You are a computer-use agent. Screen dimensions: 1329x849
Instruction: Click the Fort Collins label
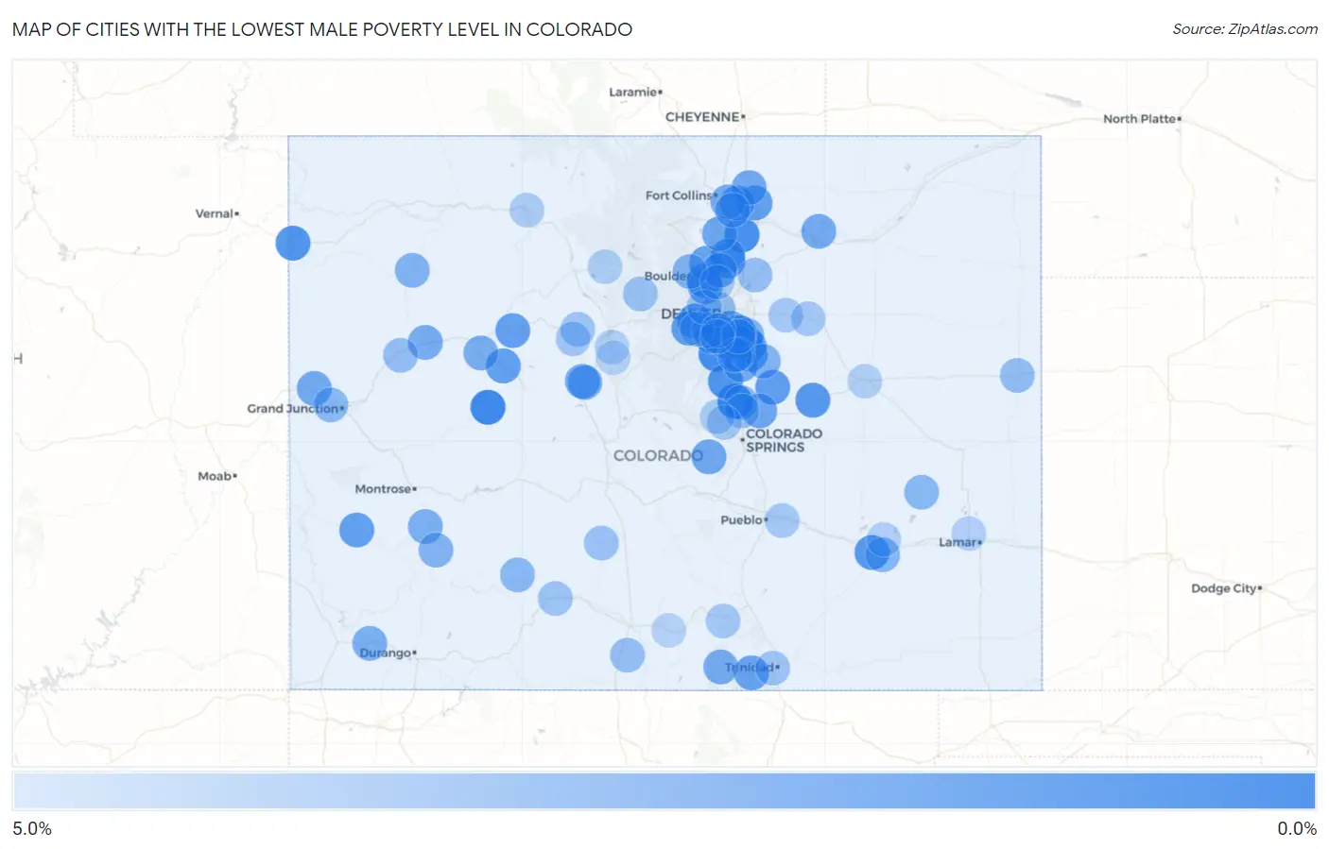pyautogui.click(x=679, y=195)
